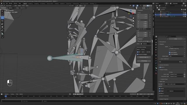Screen dimensions: 187x105
Task: Click the Generate Rigify rig button
Action: 144,57
